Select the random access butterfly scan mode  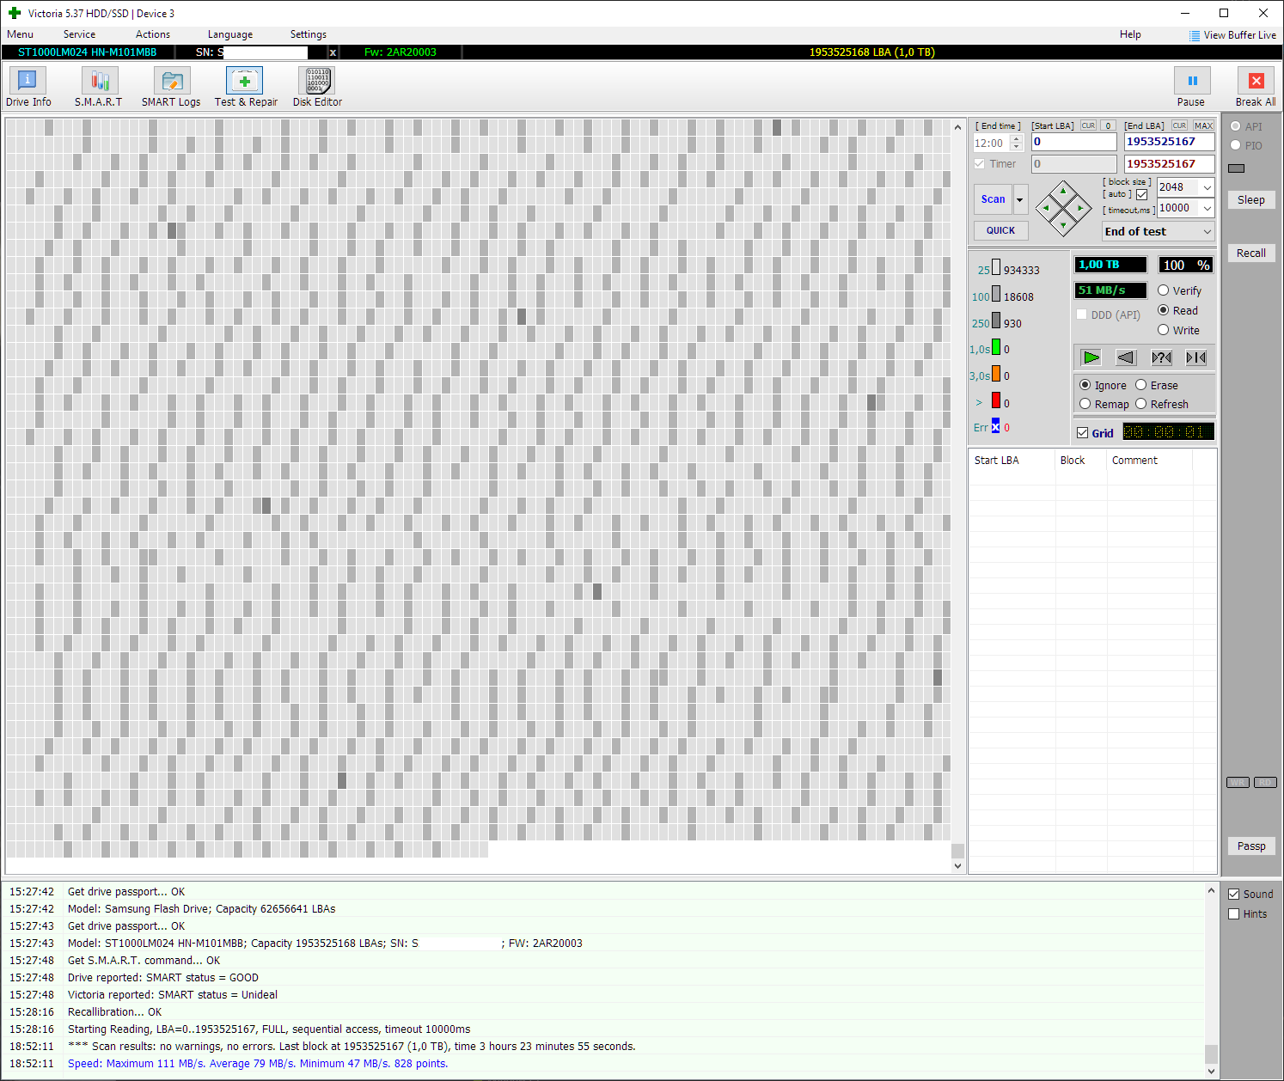pyautogui.click(x=1161, y=357)
